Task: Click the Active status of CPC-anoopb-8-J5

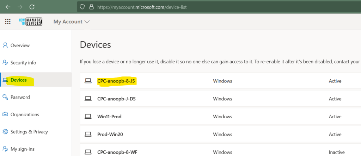Action: (x=335, y=81)
